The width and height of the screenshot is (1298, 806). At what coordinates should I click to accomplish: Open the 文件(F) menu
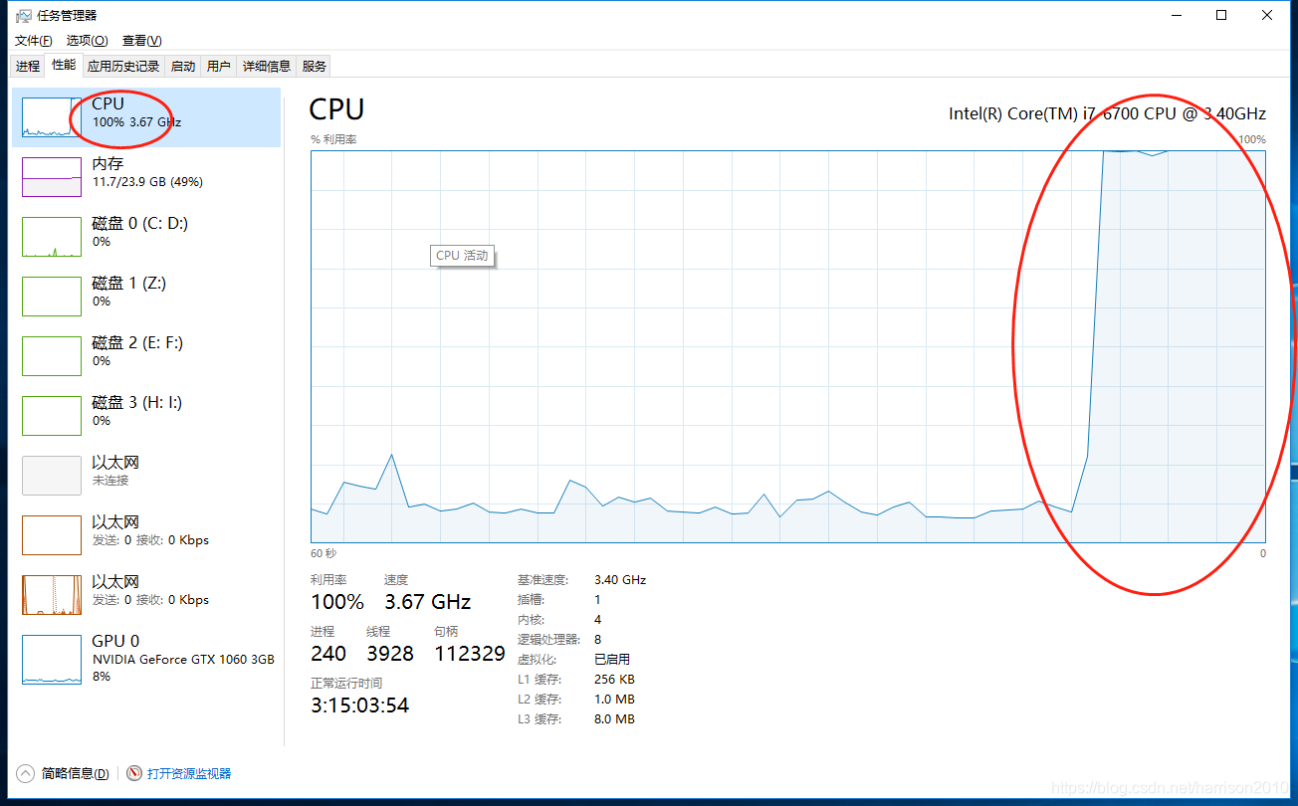pyautogui.click(x=34, y=41)
